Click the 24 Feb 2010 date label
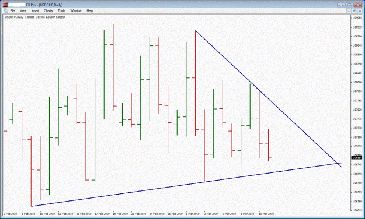The width and height of the screenshot is (365, 219). 157,214
